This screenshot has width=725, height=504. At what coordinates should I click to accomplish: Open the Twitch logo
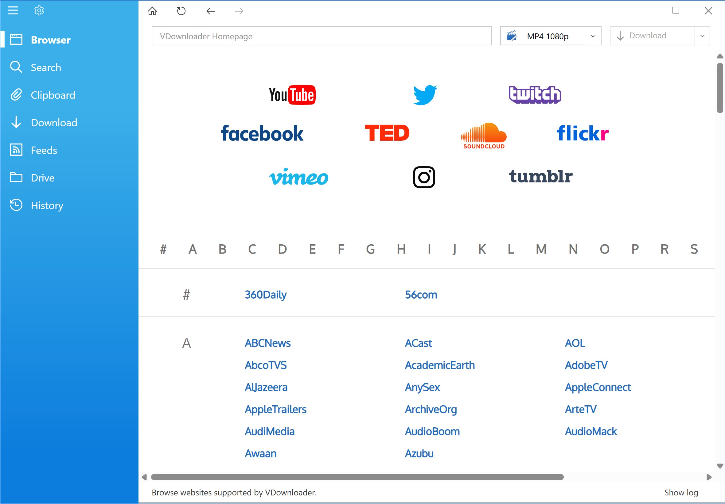535,94
